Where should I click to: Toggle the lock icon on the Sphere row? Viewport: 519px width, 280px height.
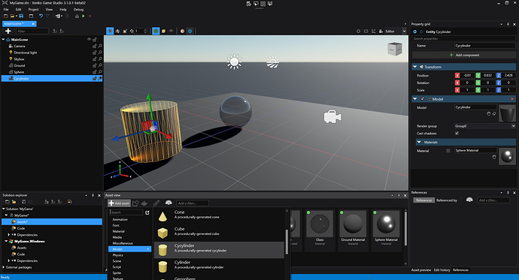click(95, 72)
